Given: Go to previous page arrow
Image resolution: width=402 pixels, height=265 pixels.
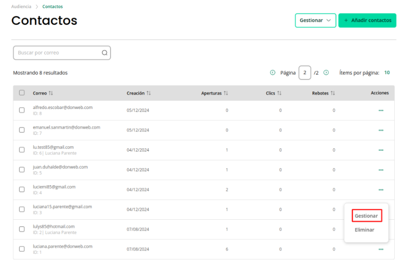Looking at the screenshot, I should pyautogui.click(x=273, y=73).
